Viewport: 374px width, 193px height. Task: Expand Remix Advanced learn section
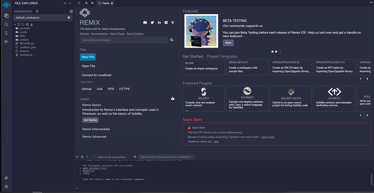click(128, 136)
